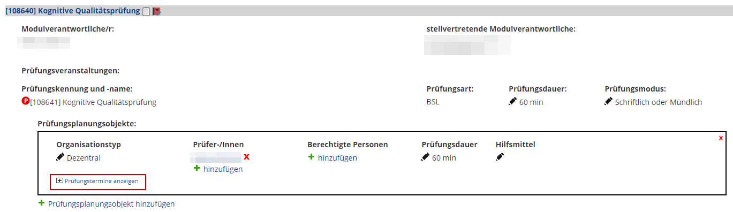
Task: Click the Dezentral value text
Action: [84, 158]
